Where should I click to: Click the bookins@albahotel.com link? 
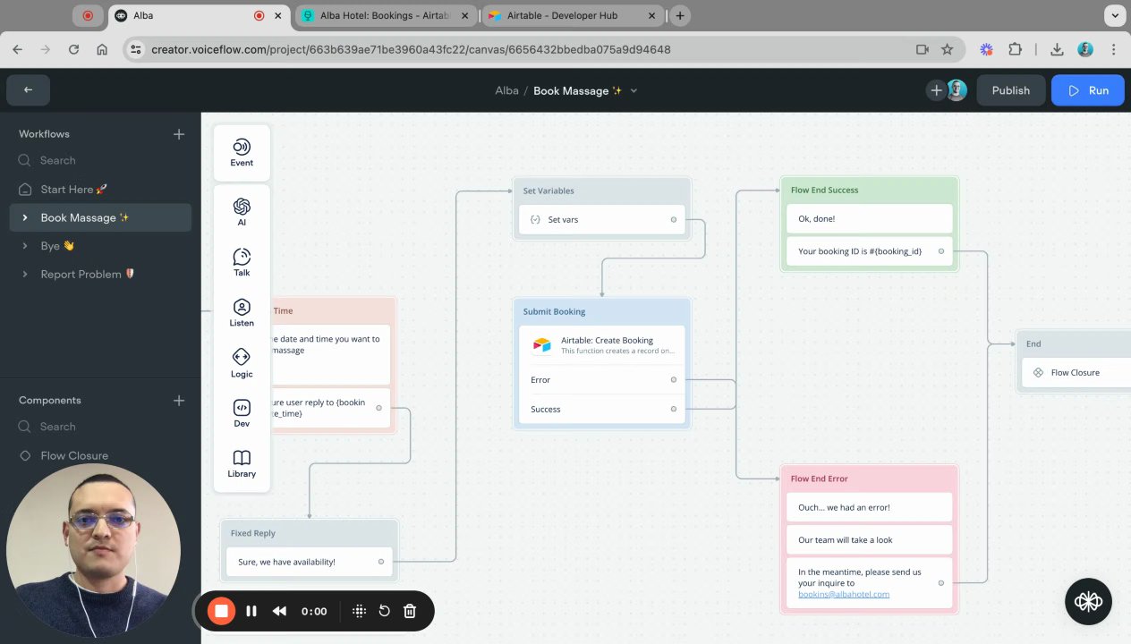pyautogui.click(x=844, y=594)
